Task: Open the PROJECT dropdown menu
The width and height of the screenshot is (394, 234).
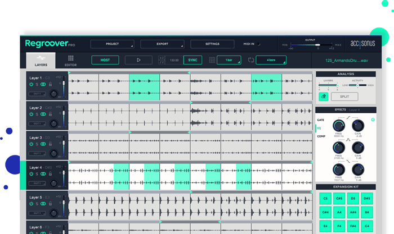Action: [x=112, y=44]
